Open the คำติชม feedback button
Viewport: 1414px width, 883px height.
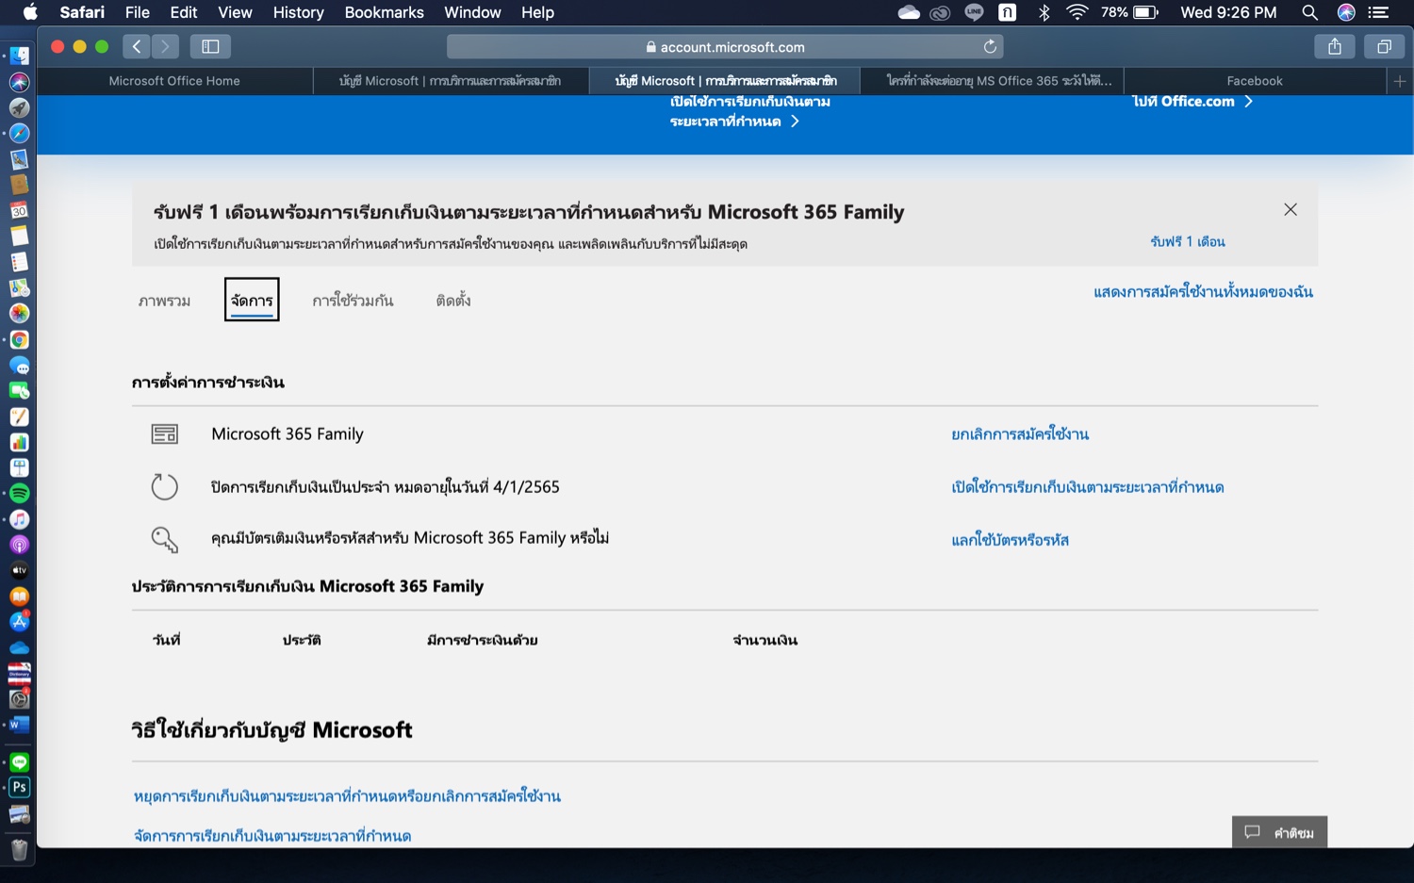[x=1279, y=832]
